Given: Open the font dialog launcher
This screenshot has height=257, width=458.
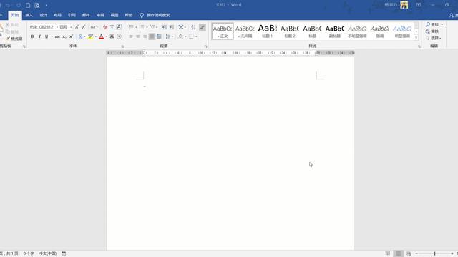Looking at the screenshot, I should point(122,46).
